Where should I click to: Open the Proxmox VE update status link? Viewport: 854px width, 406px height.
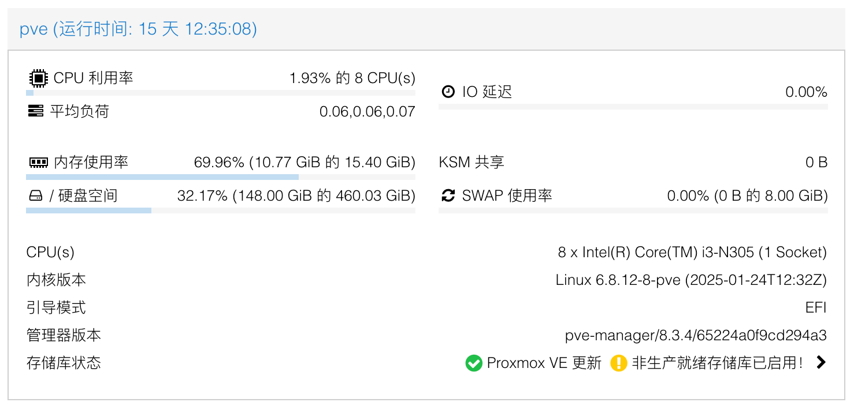tap(544, 363)
